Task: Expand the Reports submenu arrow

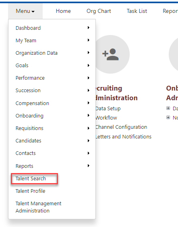Action: tap(89, 165)
